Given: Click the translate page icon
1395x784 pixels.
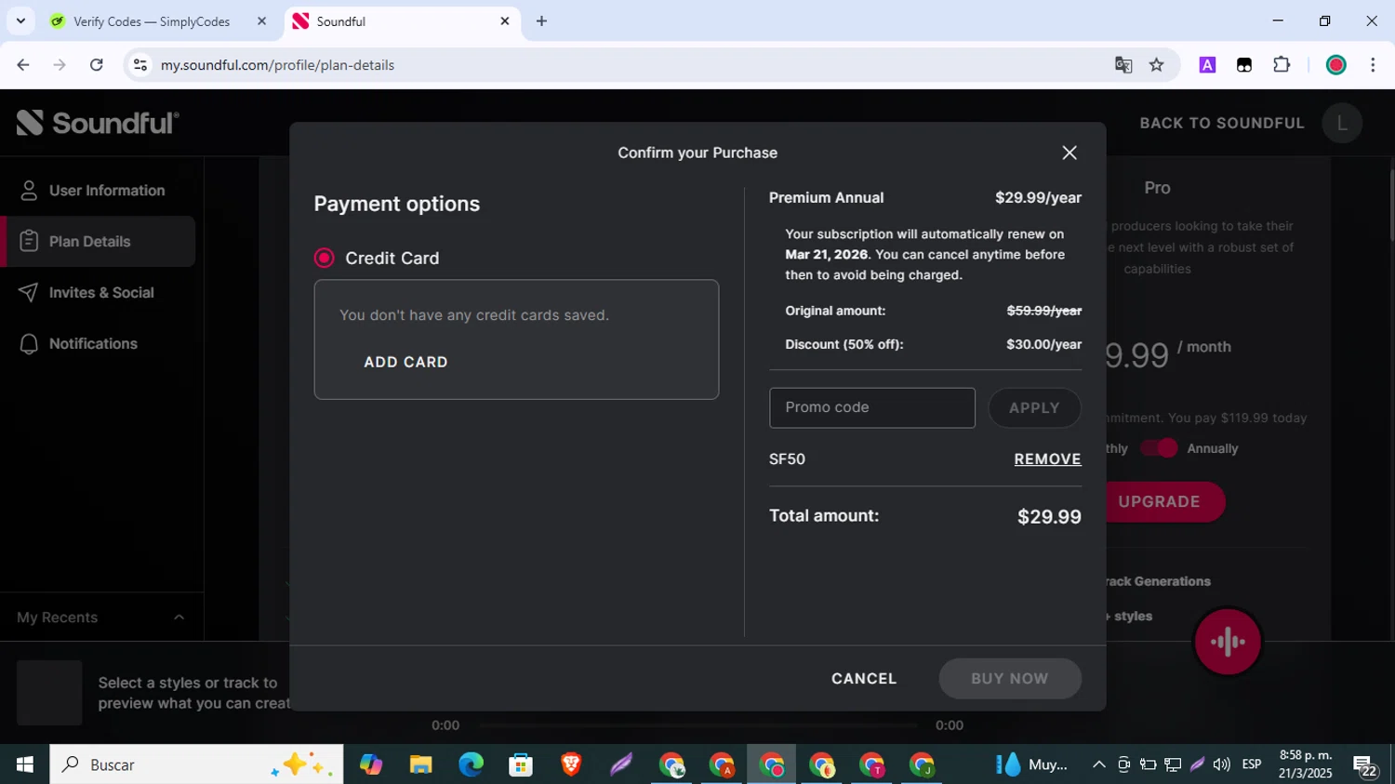Looking at the screenshot, I should coord(1123,65).
